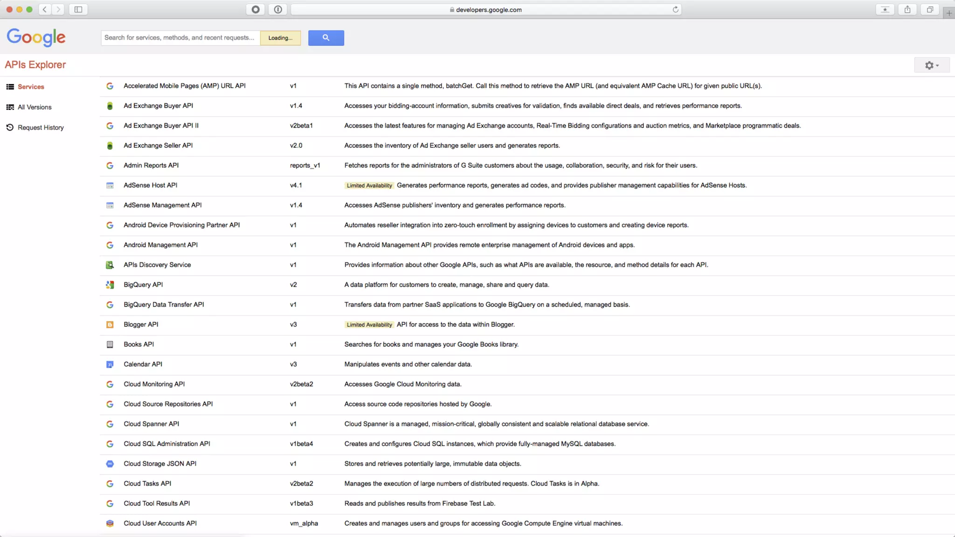
Task: Click the Ad Exchange Buyer API icon
Action: click(110, 106)
